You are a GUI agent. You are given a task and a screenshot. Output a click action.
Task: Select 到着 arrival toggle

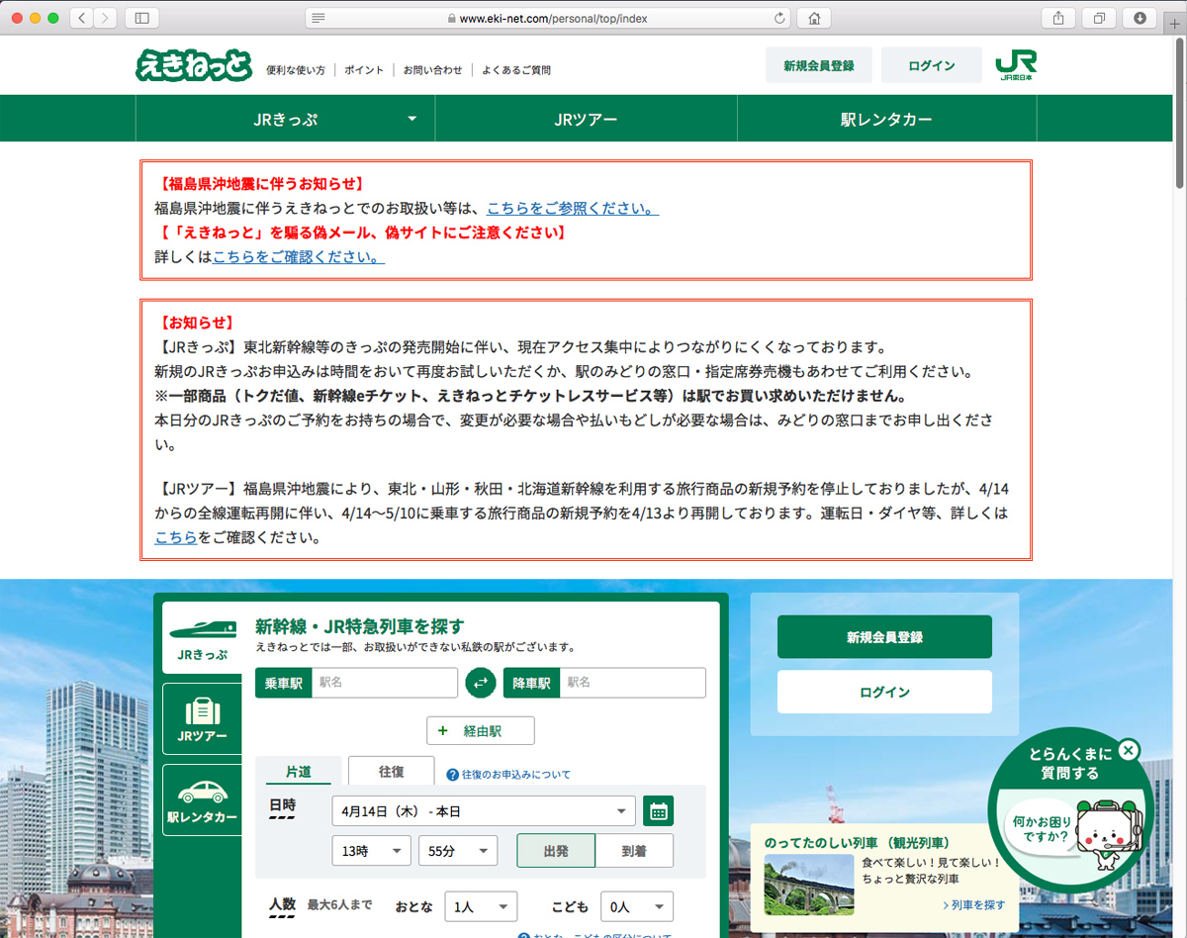pos(634,851)
